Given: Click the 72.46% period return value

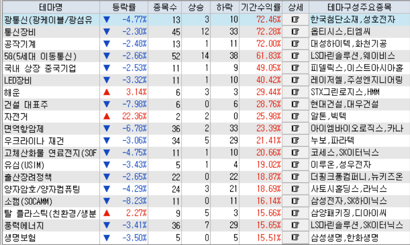Looking at the screenshot, I should tap(269, 20).
